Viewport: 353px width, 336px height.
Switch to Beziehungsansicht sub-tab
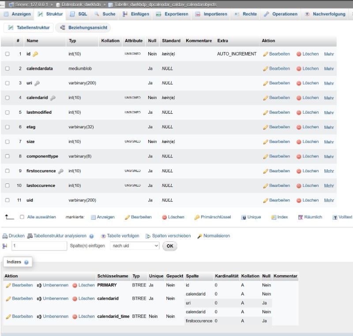pyautogui.click(x=83, y=28)
